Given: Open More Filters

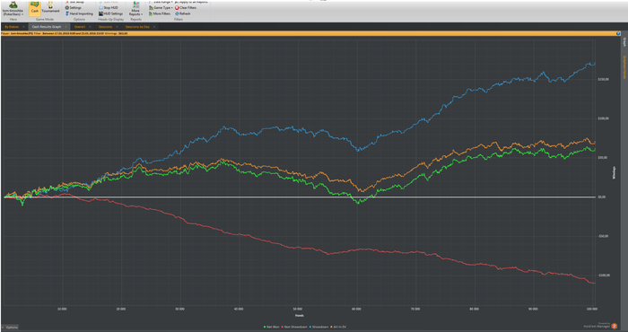Looking at the screenshot, I should point(160,13).
